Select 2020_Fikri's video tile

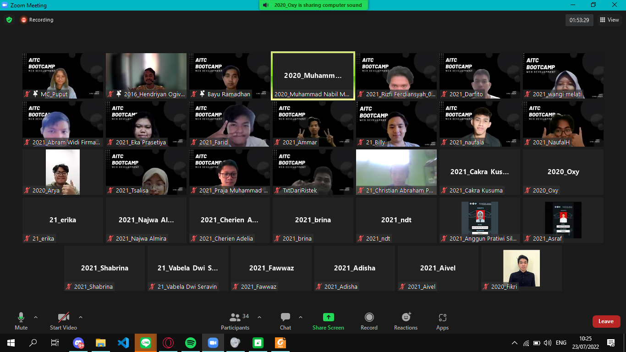[521, 268]
